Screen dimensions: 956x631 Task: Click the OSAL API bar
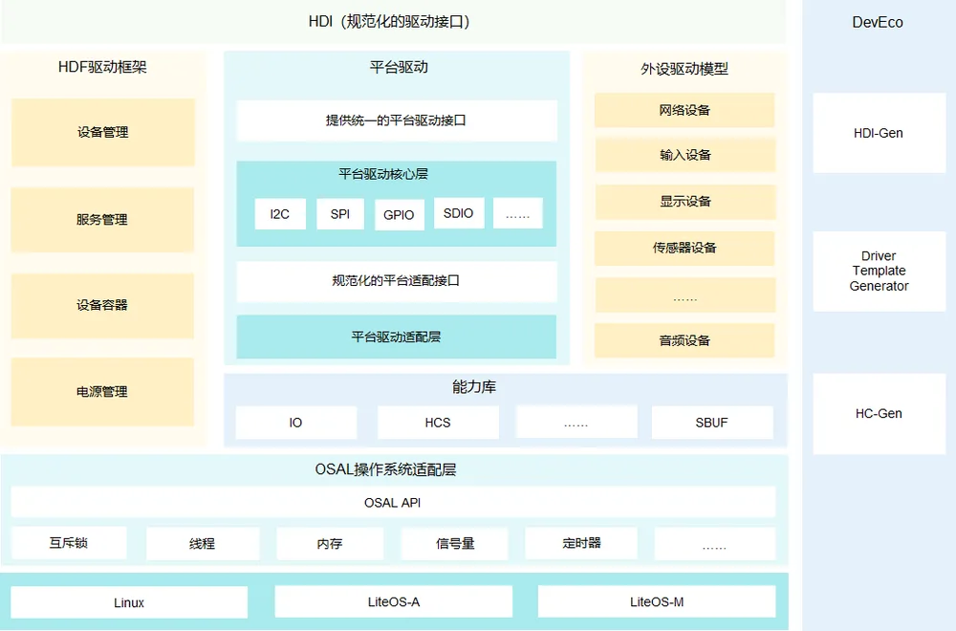(393, 502)
